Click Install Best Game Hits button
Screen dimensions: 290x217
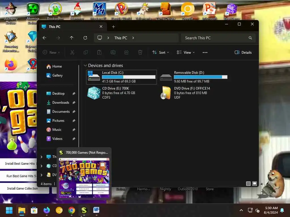pyautogui.click(x=18, y=164)
